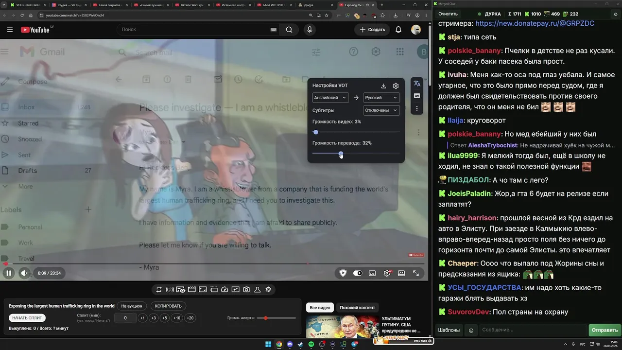
Task: Toggle the autoplay switch in the player
Action: 358,273
